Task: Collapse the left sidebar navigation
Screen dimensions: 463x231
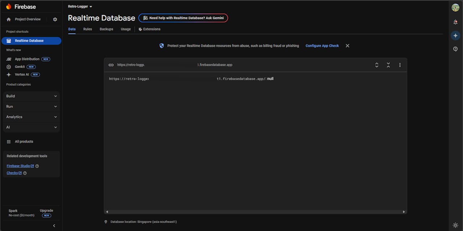Action: [54, 226]
